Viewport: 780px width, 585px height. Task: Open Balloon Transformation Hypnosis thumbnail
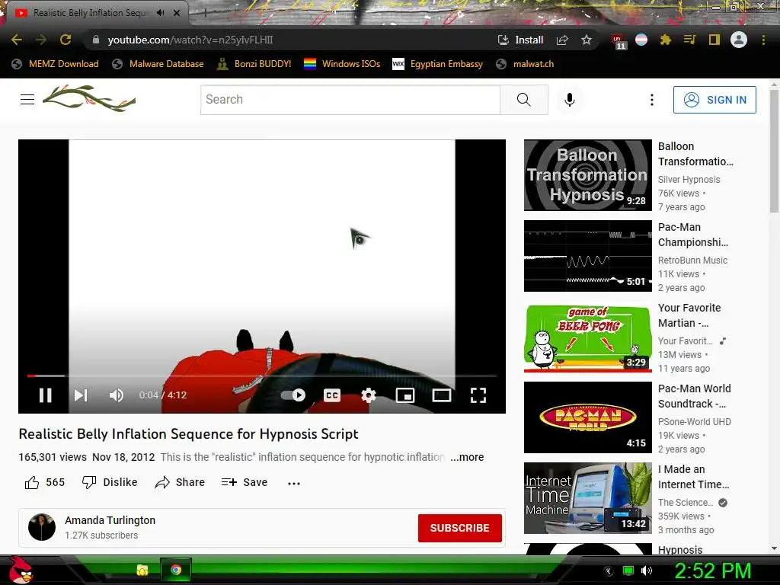(587, 175)
